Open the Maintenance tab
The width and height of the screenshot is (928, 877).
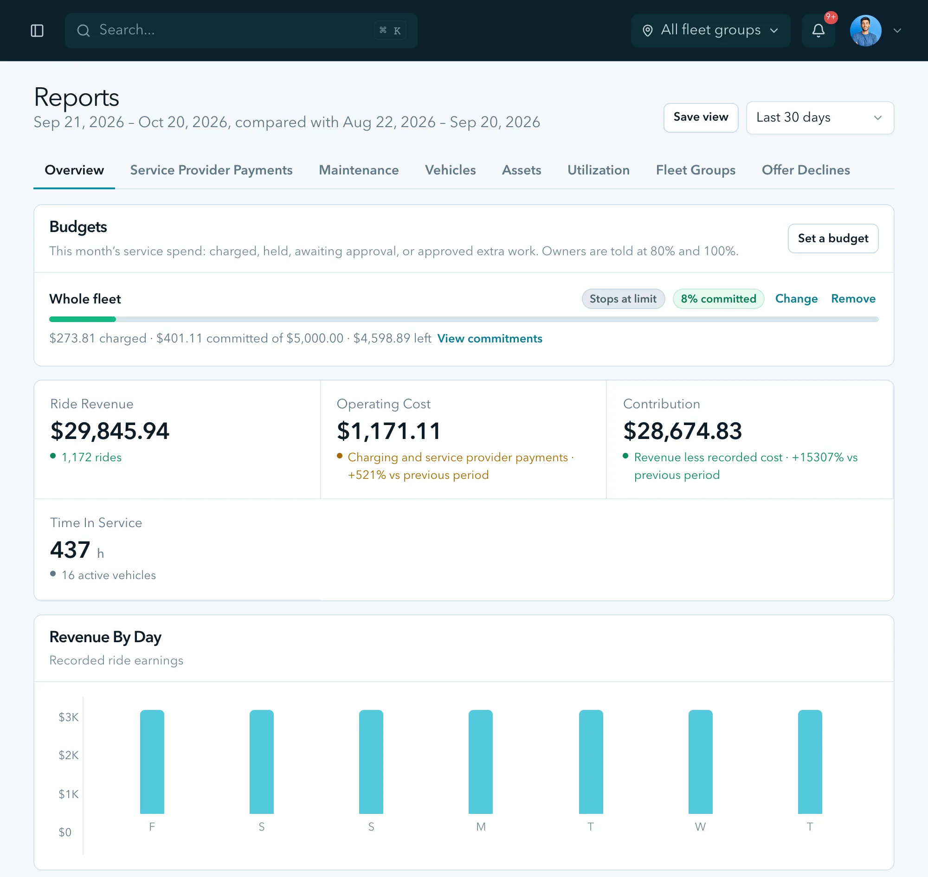359,170
